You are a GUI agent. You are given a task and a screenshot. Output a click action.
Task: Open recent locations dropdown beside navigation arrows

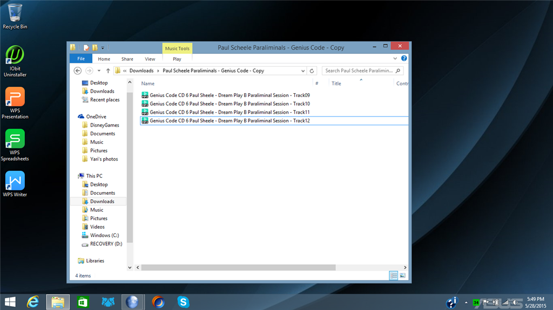pyautogui.click(x=99, y=71)
